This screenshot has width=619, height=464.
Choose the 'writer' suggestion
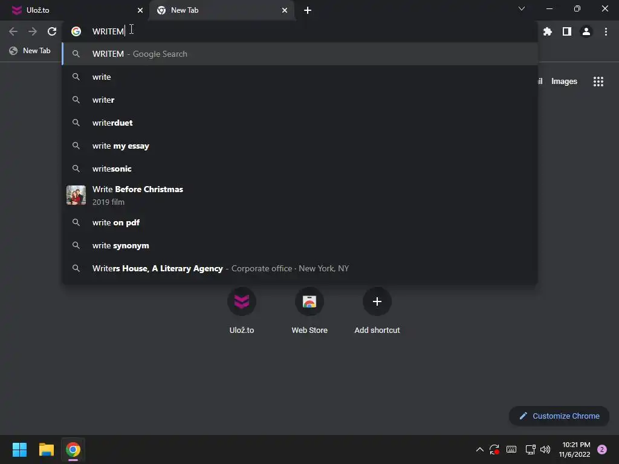300,100
